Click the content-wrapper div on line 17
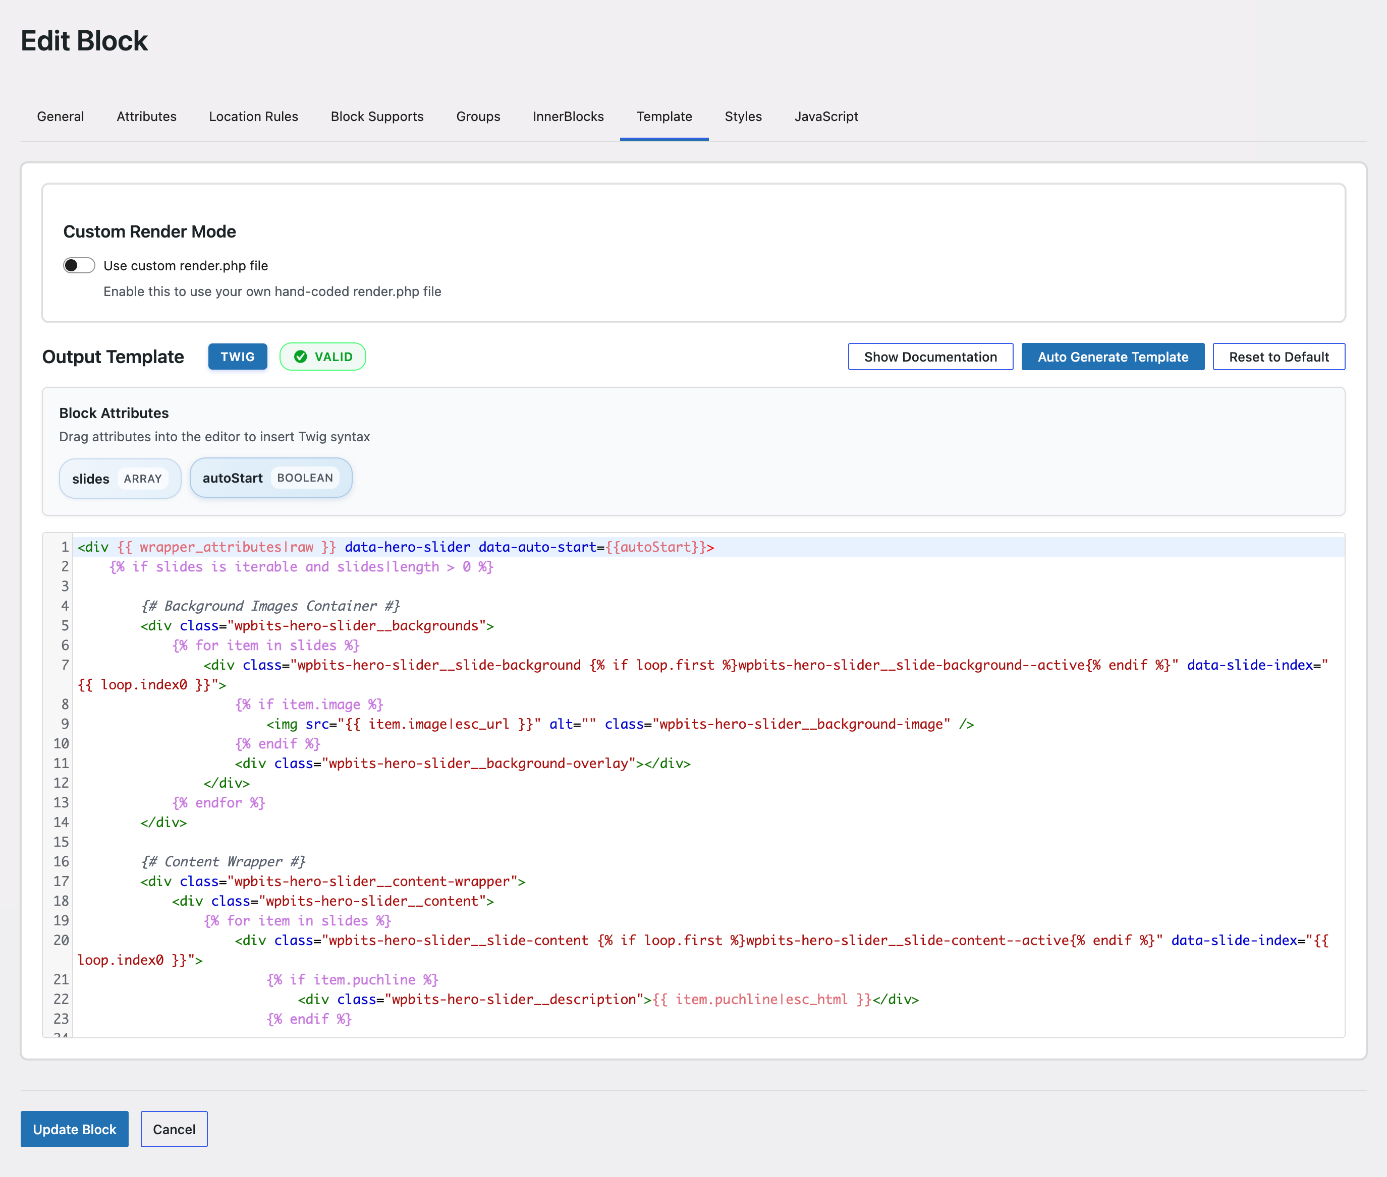The height and width of the screenshot is (1177, 1387). click(333, 881)
